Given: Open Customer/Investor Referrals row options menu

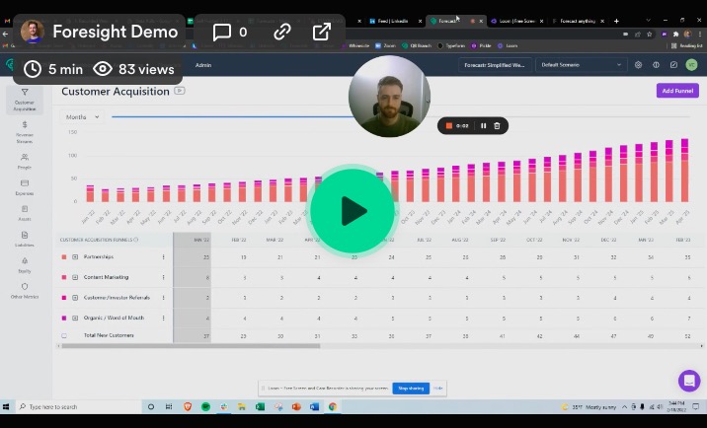Looking at the screenshot, I should click(x=163, y=298).
